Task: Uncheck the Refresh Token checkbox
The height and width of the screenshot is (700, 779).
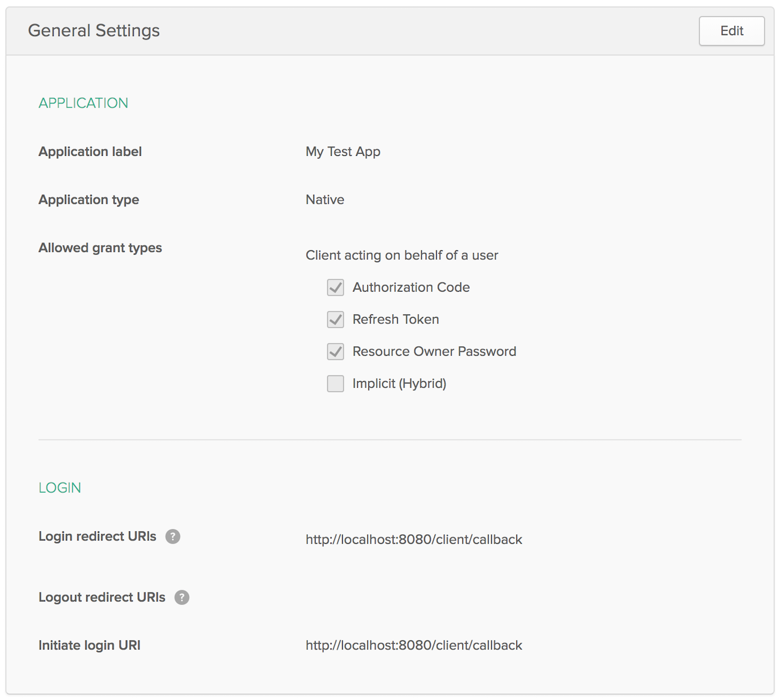Action: pos(336,319)
